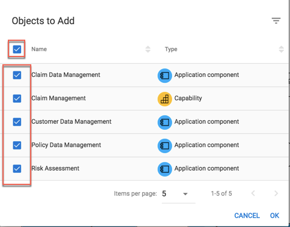Uncheck the Policy Data Management checkbox
The image size is (290, 227).
click(x=17, y=145)
